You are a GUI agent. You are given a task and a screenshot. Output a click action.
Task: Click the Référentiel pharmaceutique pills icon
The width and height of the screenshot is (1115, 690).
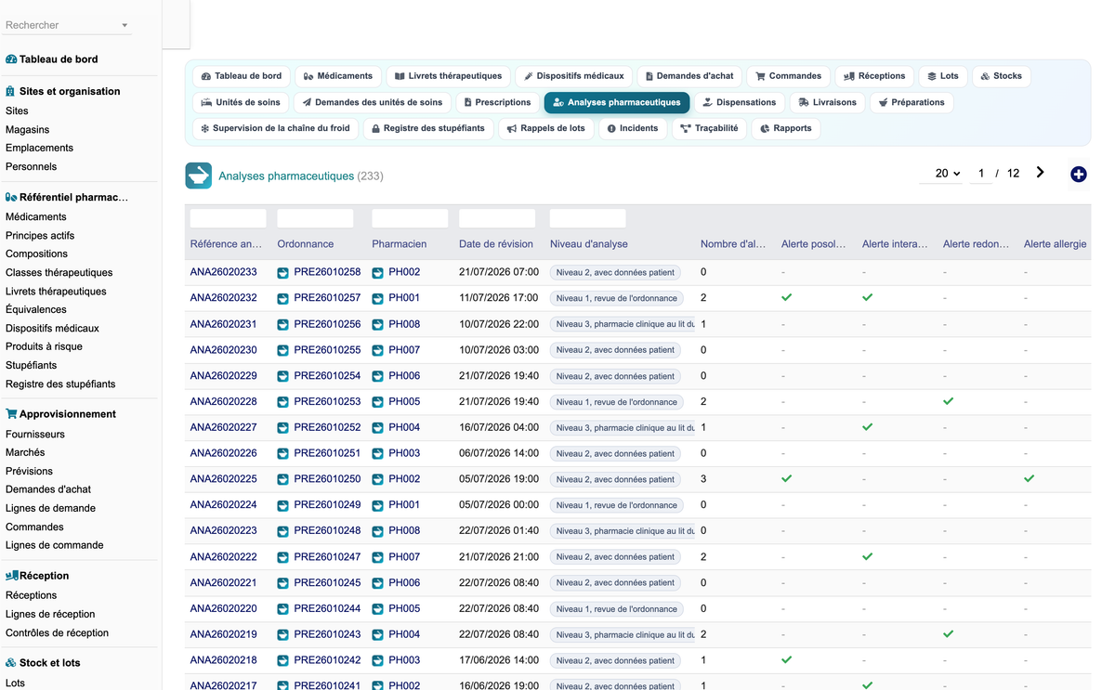point(11,198)
